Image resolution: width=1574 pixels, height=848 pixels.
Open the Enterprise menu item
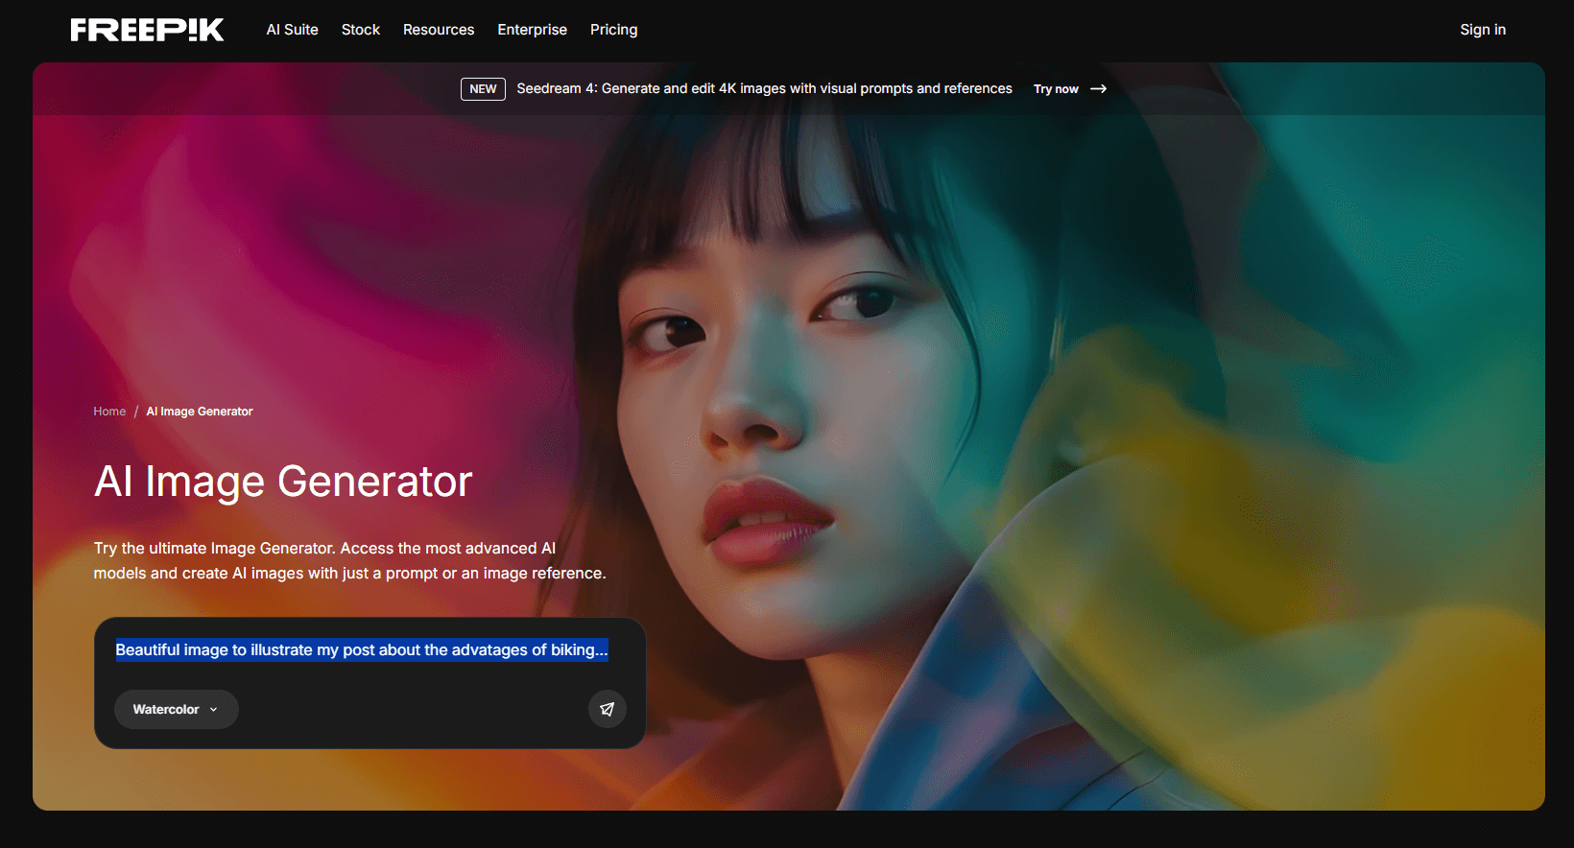533,30
